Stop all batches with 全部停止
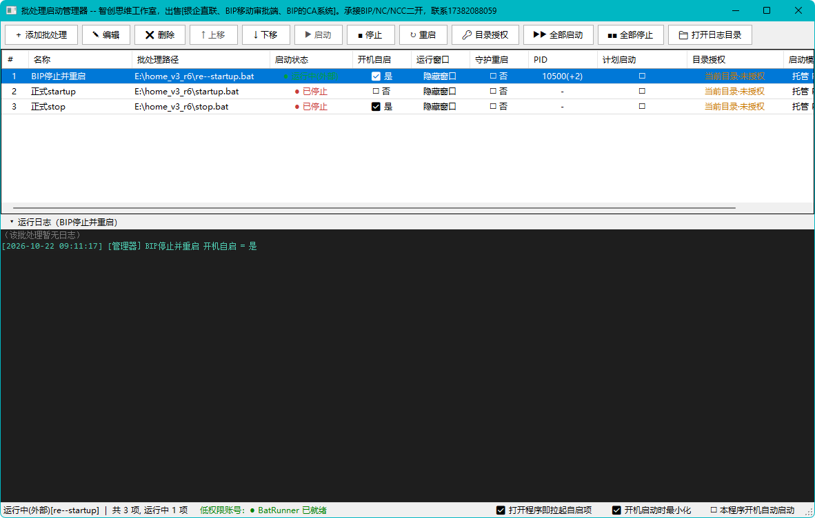The width and height of the screenshot is (815, 518). 631,34
